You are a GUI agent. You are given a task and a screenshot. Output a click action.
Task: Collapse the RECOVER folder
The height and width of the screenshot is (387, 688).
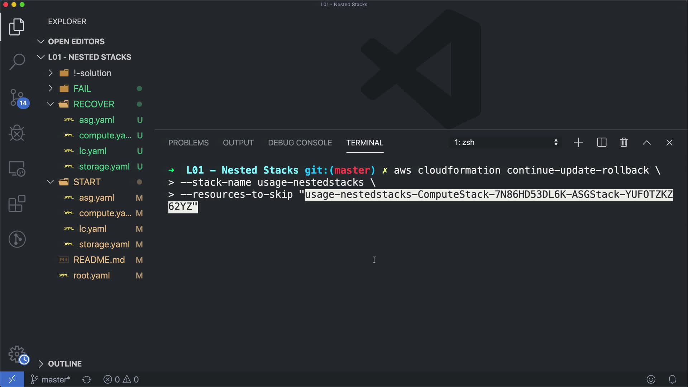click(94, 104)
